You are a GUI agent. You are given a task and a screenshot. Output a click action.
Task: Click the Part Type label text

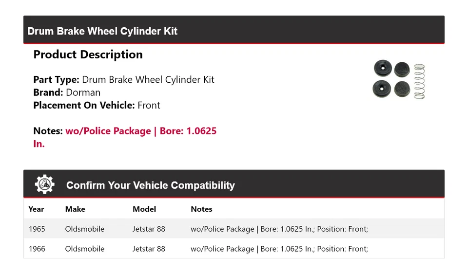coord(56,80)
